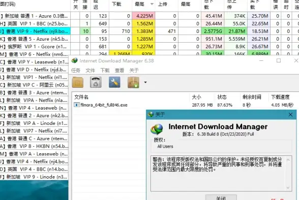Click the 87.63% status value
Screen dimensions: 299x200
pyautogui.click(x=225, y=105)
